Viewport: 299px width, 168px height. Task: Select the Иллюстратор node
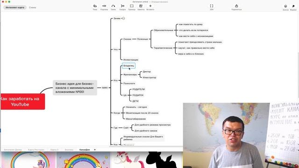point(149,77)
